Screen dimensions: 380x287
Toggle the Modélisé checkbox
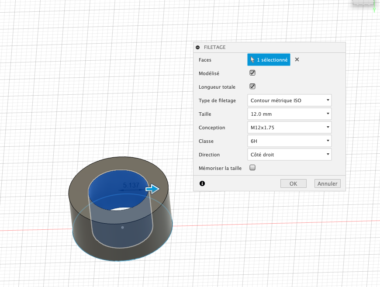252,73
